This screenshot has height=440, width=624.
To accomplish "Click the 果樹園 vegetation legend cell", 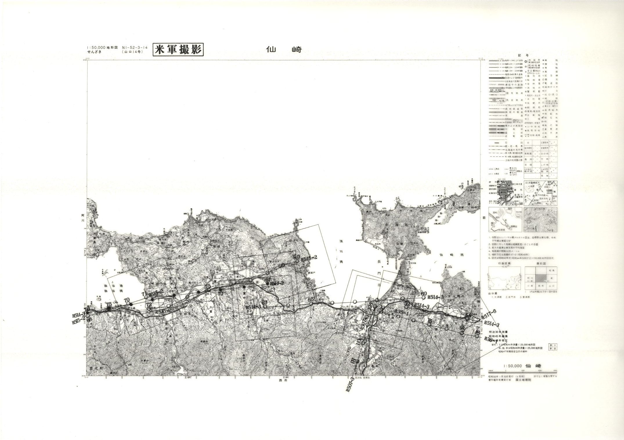I will point(528,153).
